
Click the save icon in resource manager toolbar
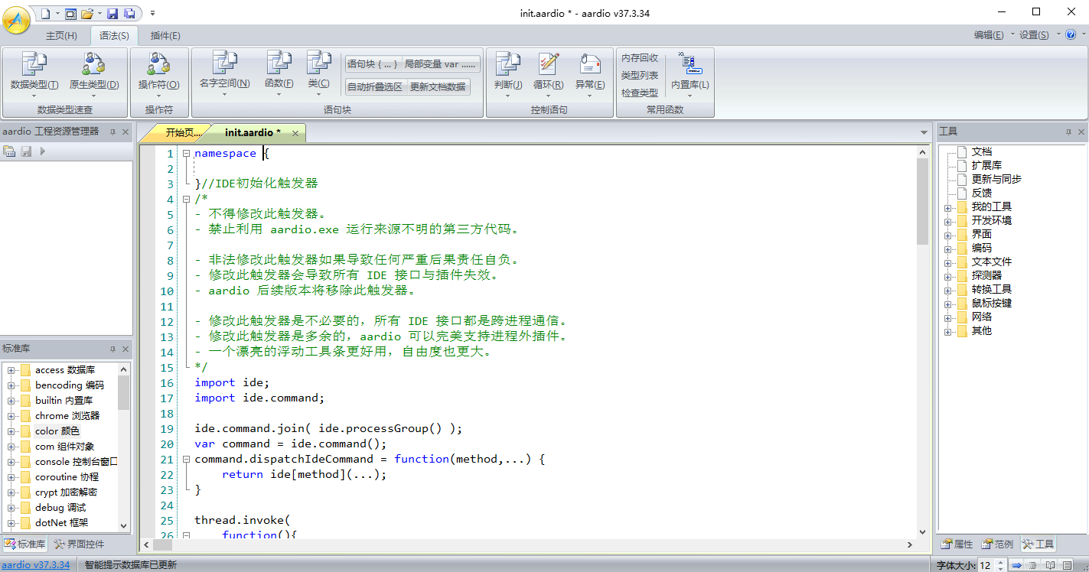pos(27,151)
